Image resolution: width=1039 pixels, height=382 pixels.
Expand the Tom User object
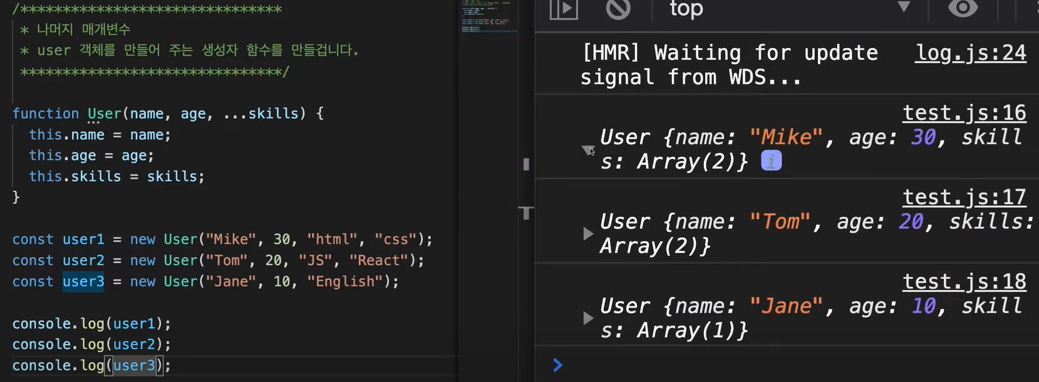pos(587,234)
